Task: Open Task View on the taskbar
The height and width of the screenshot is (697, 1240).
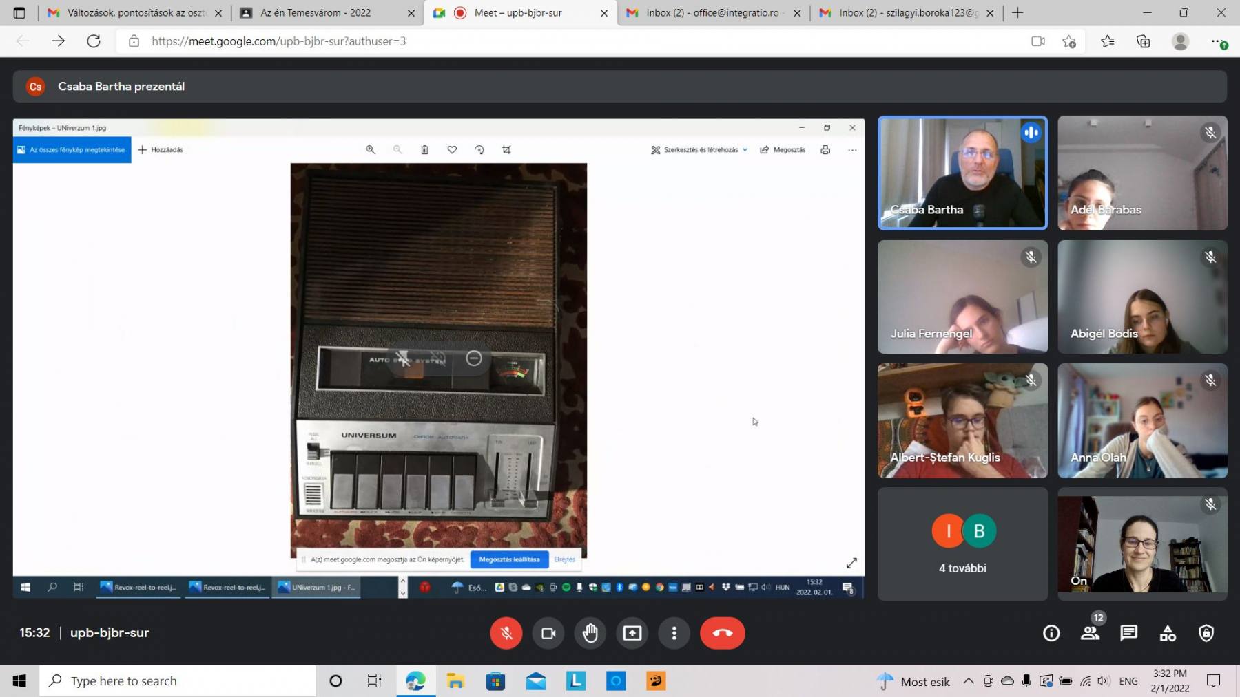Action: [374, 681]
